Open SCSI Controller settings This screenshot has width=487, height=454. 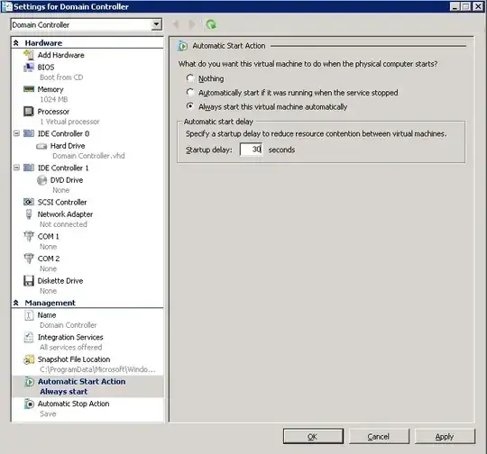click(x=62, y=202)
